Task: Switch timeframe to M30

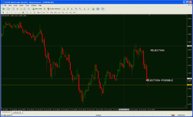Action: click(55, 12)
